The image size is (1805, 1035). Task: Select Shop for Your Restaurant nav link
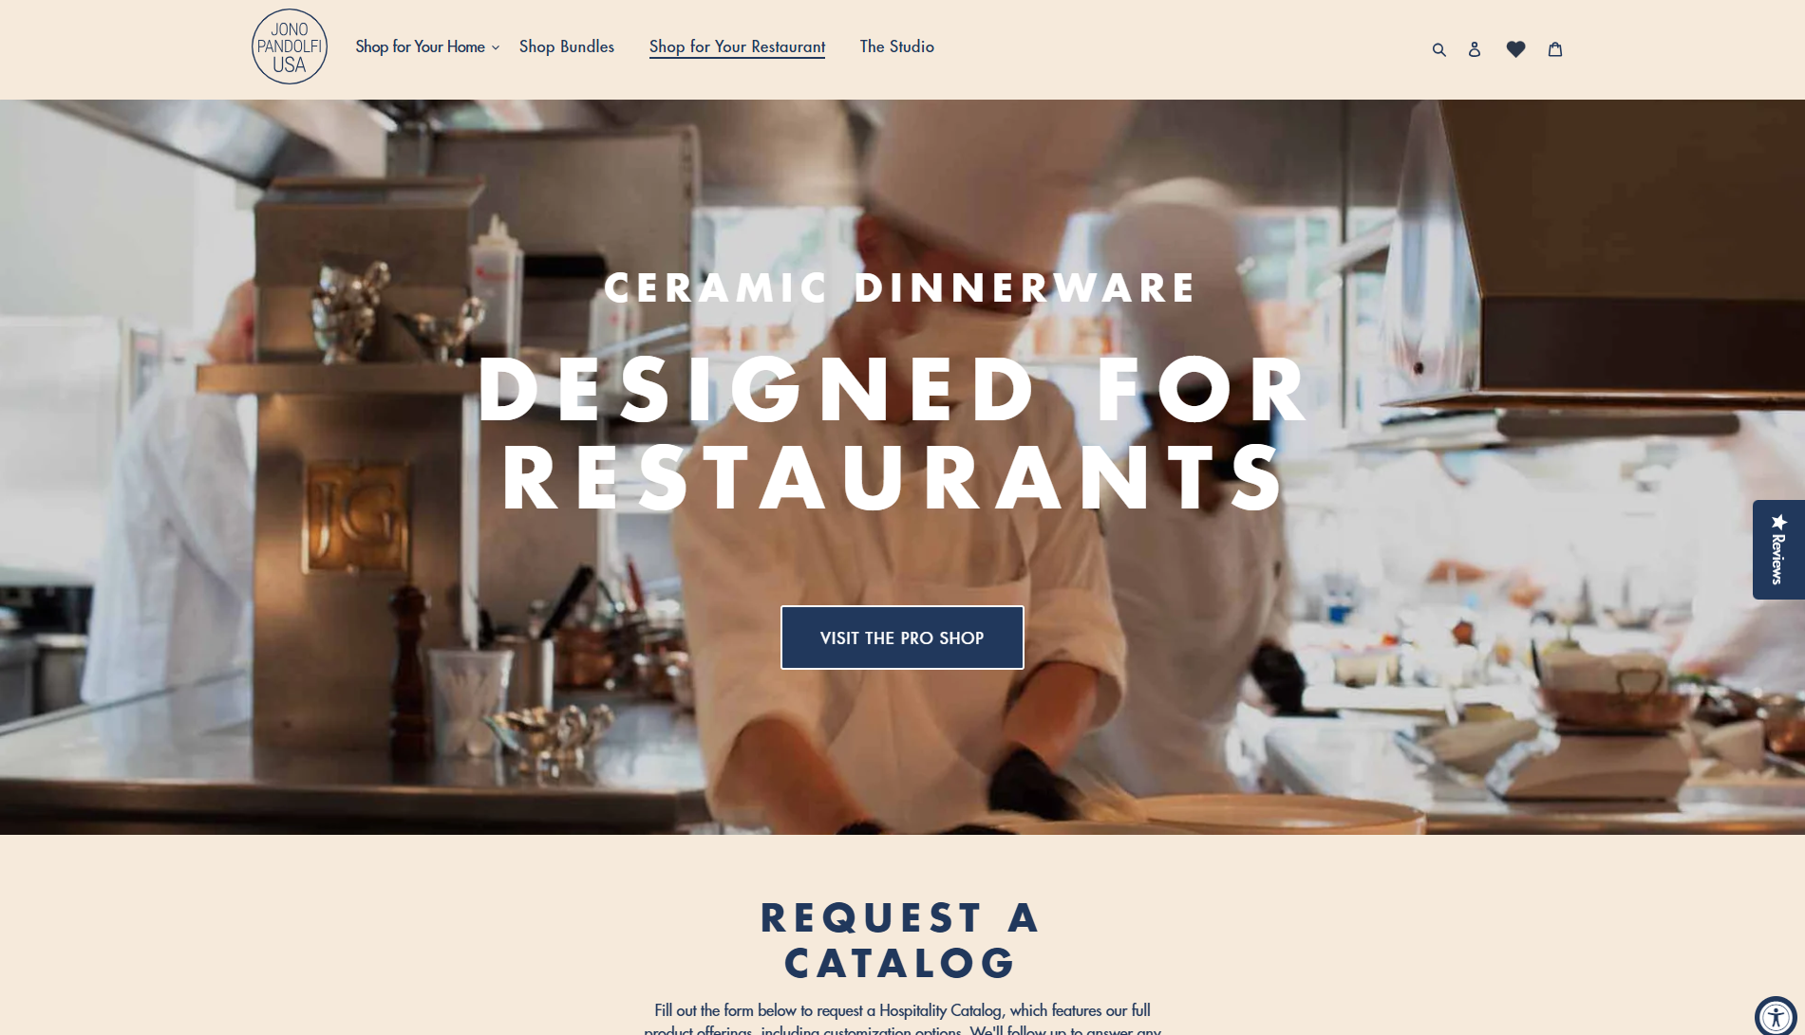[x=737, y=46]
